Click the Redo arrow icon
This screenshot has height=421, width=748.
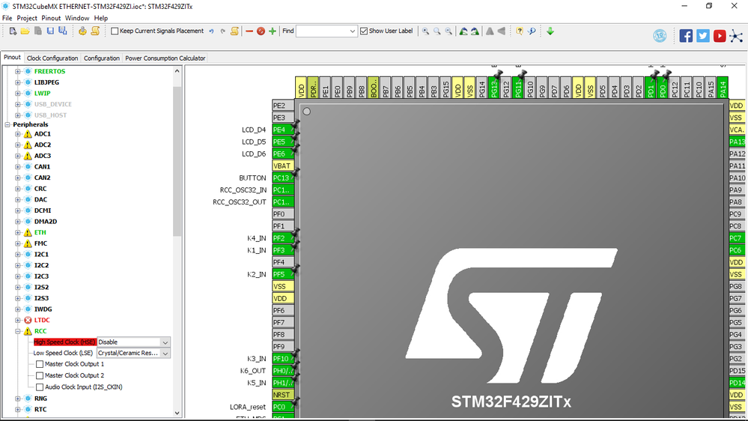pyautogui.click(x=223, y=31)
